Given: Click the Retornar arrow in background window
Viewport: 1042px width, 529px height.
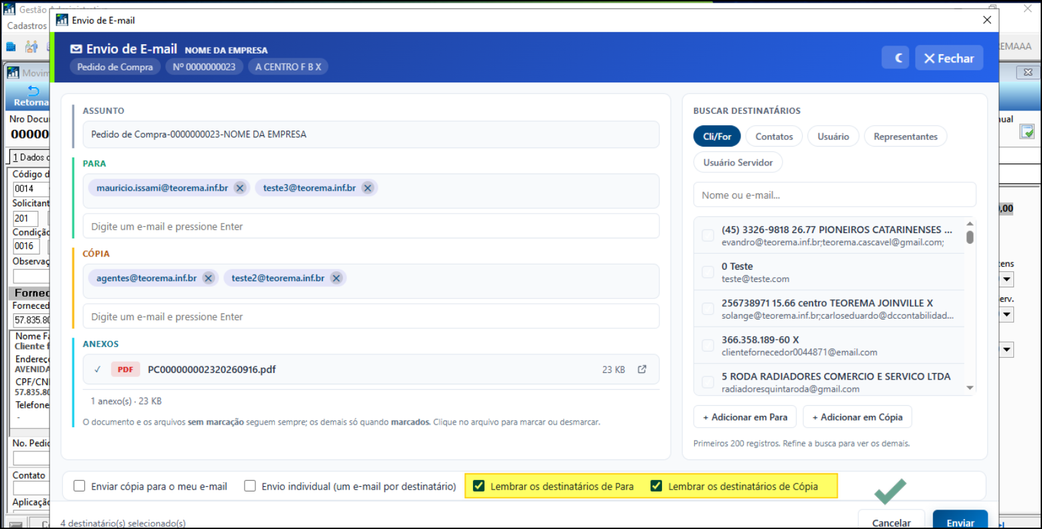Looking at the screenshot, I should 31,92.
